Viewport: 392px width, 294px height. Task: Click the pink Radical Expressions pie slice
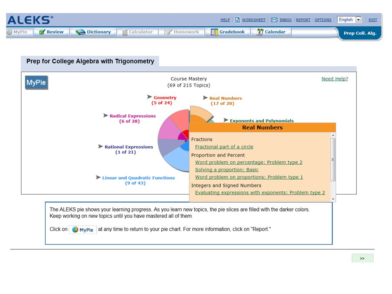[168, 129]
